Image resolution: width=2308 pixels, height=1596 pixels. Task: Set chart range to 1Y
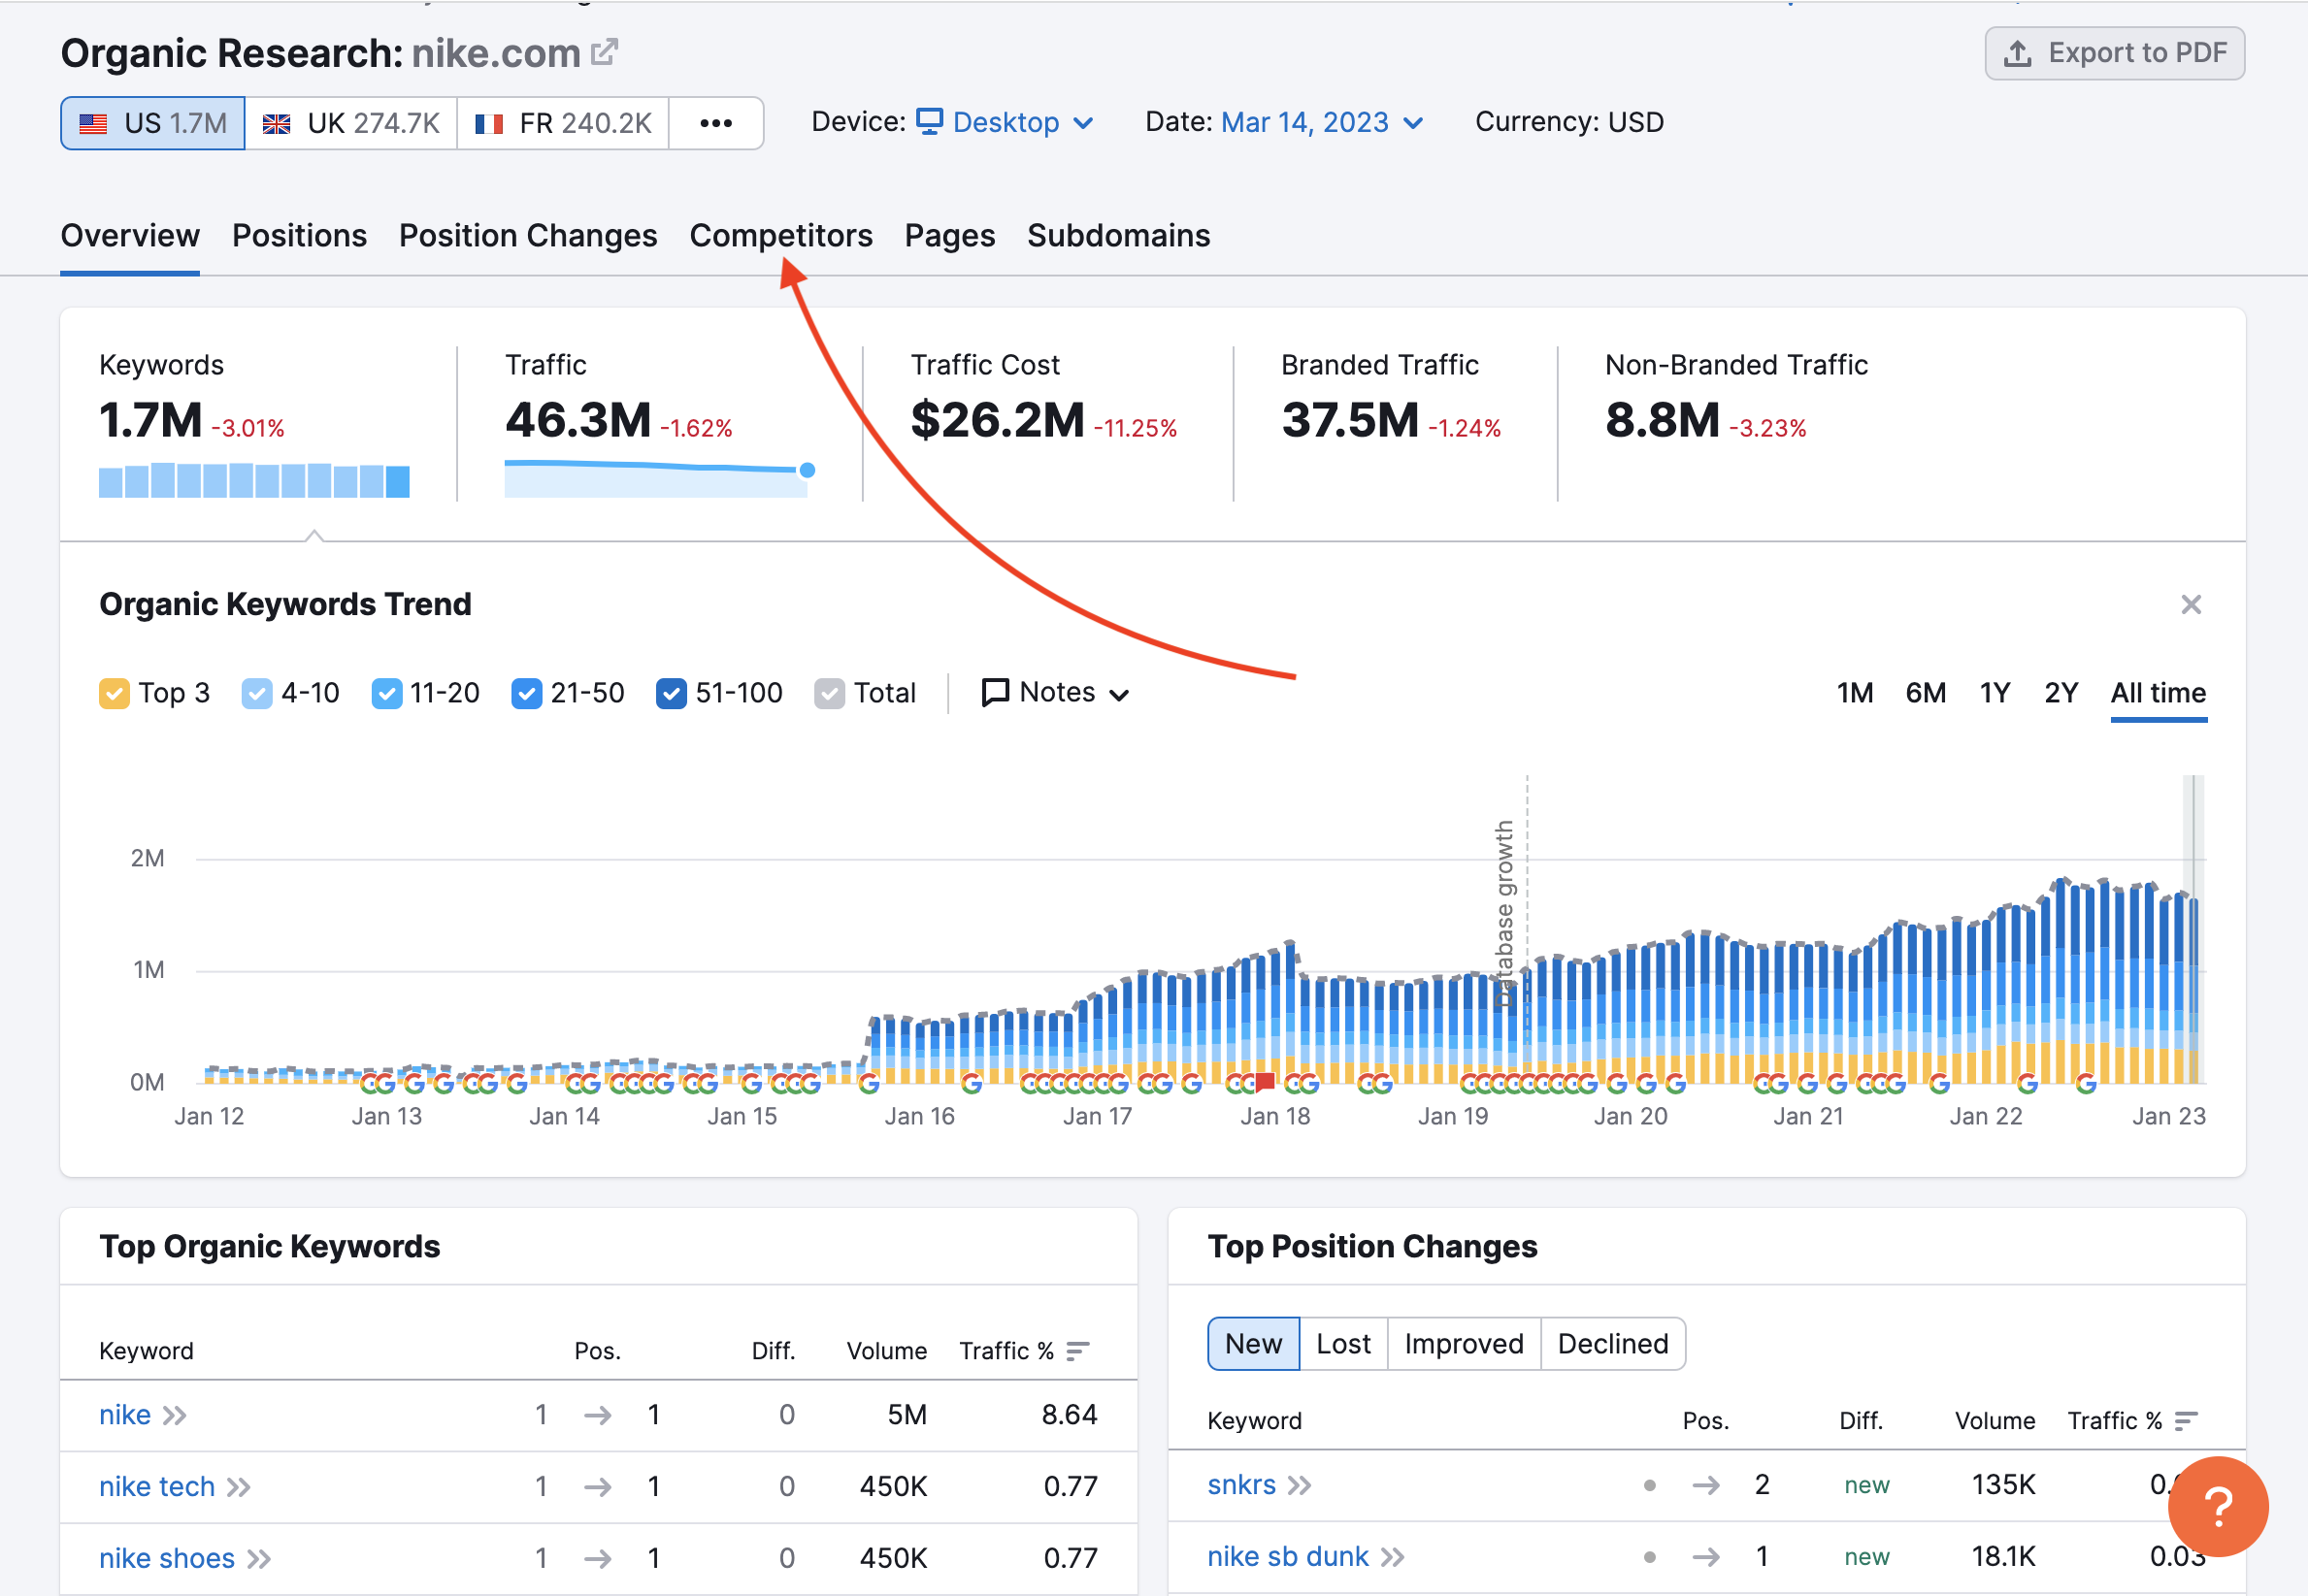coord(1994,693)
